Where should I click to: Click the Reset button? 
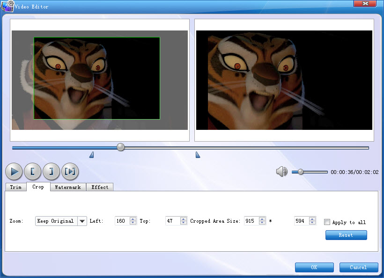point(346,235)
